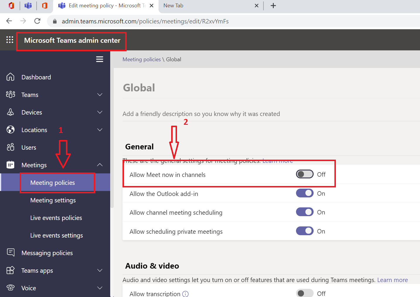Open a new browser tab with plus icon
The height and width of the screenshot is (297, 420).
273,6
